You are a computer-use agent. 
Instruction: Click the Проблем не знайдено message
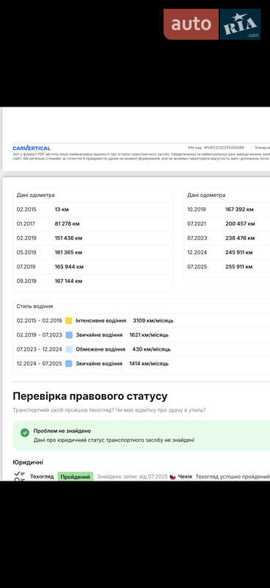pos(62,431)
